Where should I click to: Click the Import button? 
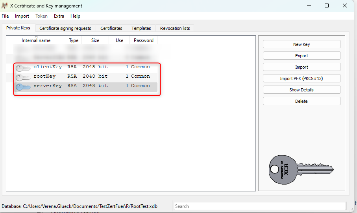tap(302, 67)
